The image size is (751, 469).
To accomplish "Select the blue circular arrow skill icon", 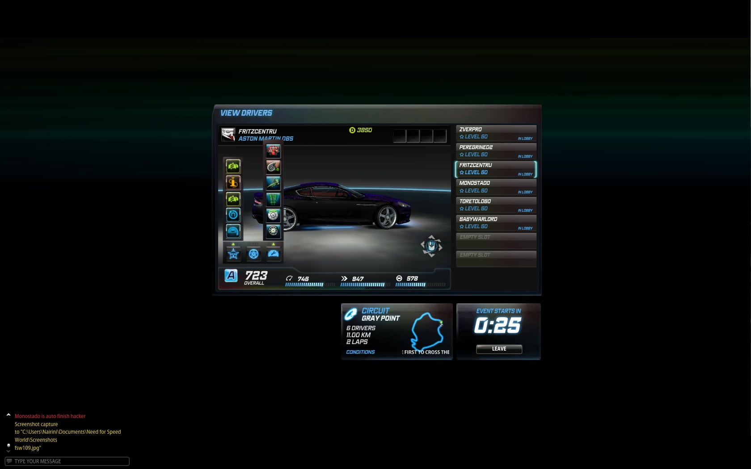I will coord(233,215).
